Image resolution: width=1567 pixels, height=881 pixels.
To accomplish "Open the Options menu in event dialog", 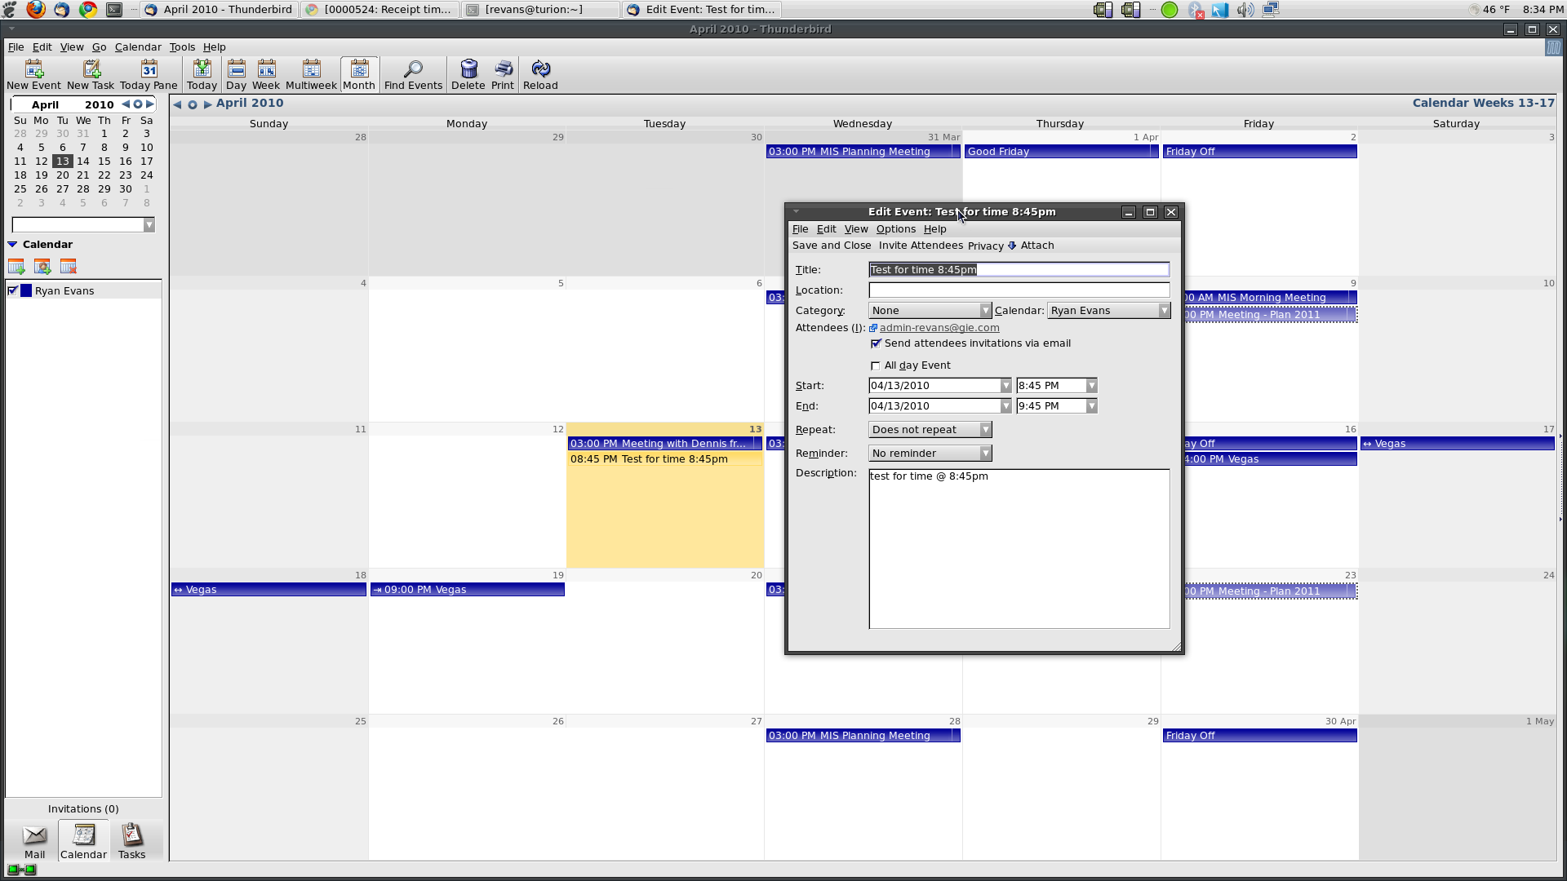I will [895, 229].
